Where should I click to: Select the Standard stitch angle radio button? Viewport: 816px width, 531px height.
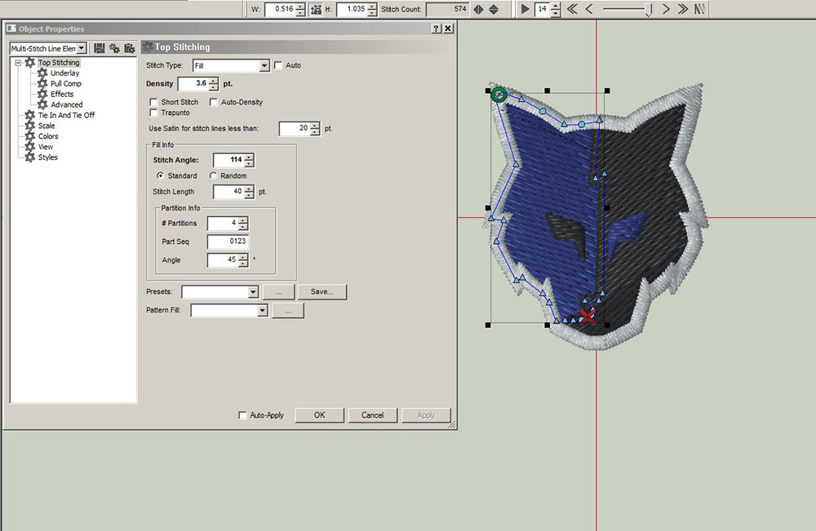[x=160, y=176]
